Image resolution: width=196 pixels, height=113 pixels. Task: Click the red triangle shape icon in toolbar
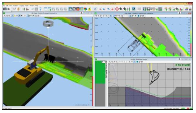pos(181,9)
